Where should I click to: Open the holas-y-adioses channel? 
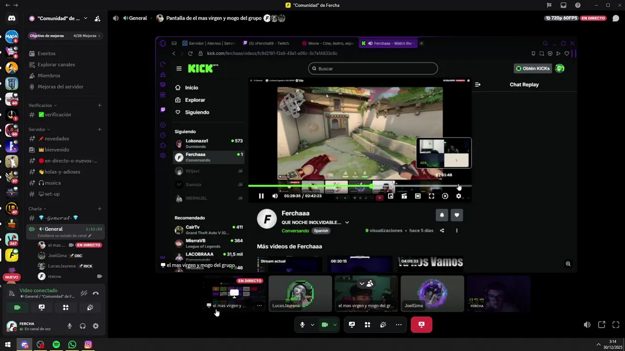pyautogui.click(x=65, y=172)
